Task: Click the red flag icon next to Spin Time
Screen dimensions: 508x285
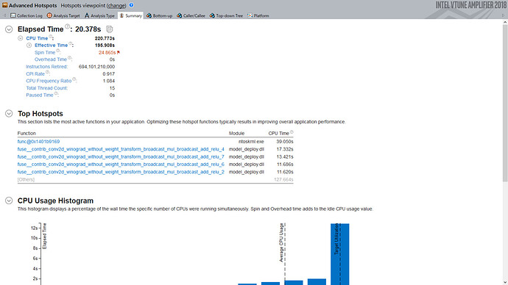Action: click(119, 52)
